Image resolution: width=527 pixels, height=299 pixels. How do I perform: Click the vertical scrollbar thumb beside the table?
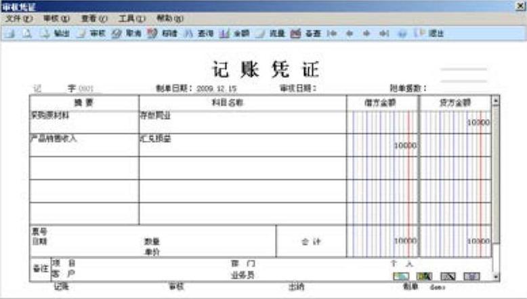click(x=495, y=174)
